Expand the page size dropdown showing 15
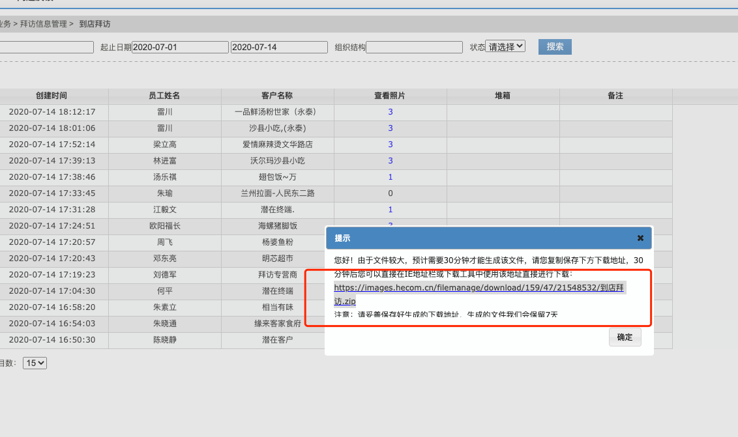This screenshot has width=738, height=437. coord(35,363)
